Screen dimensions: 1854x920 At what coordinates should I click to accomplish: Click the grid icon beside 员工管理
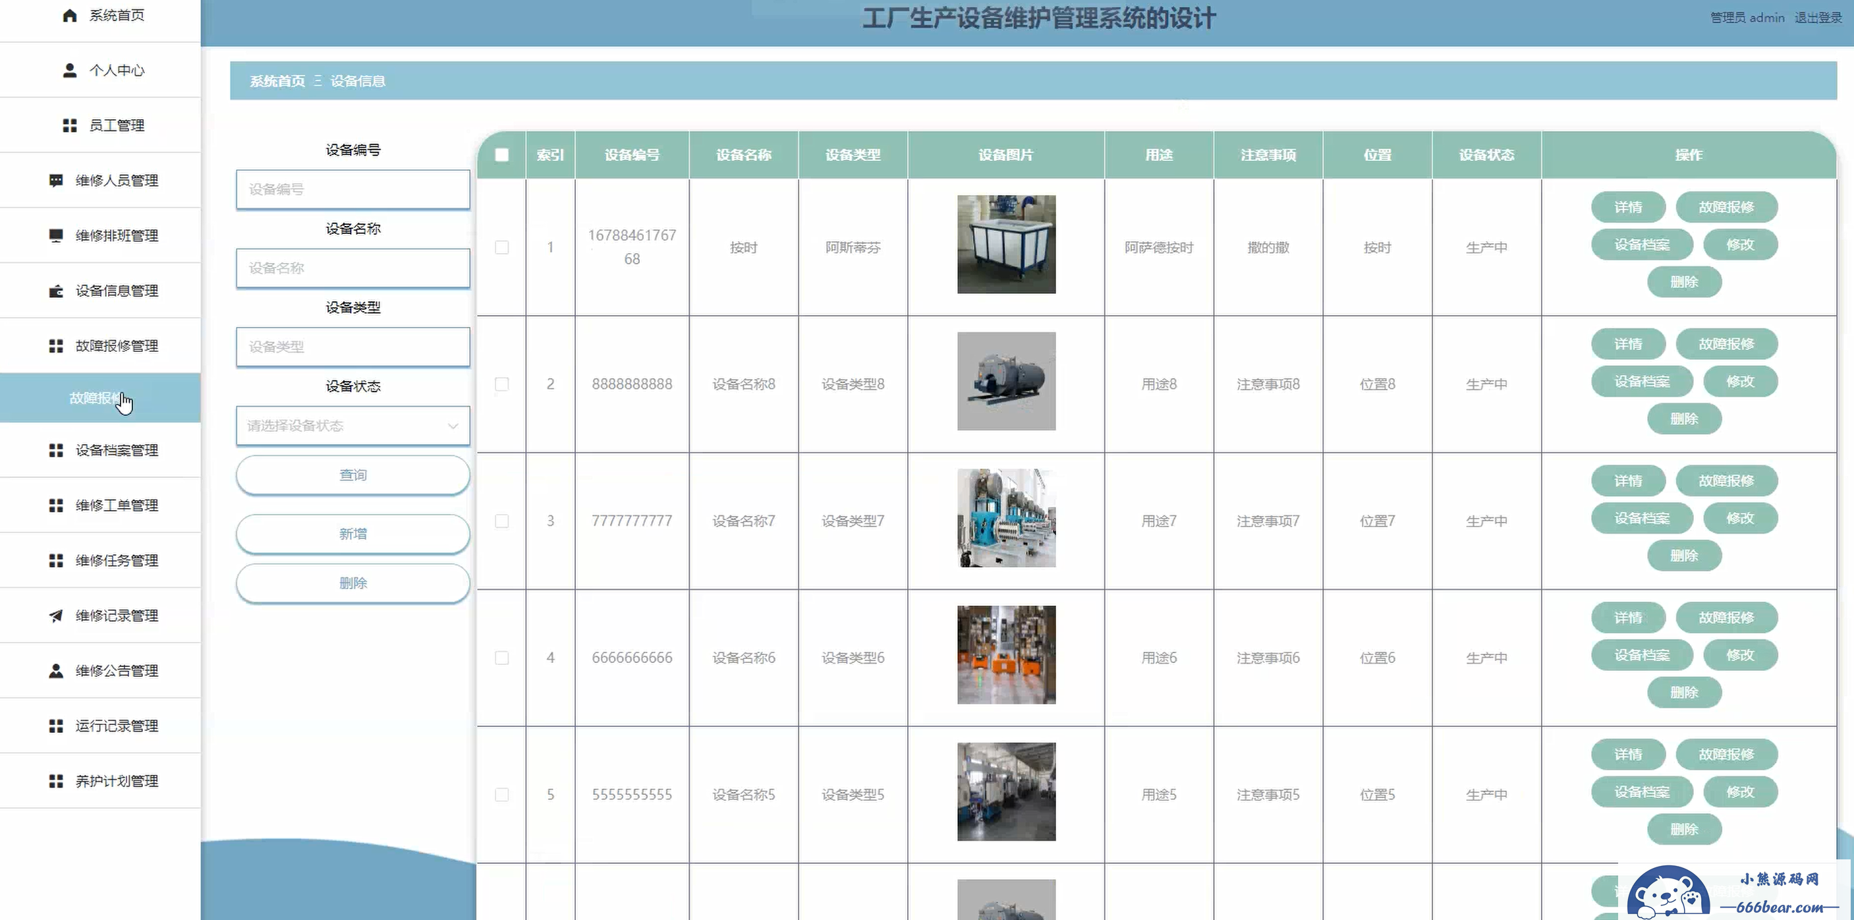click(70, 126)
